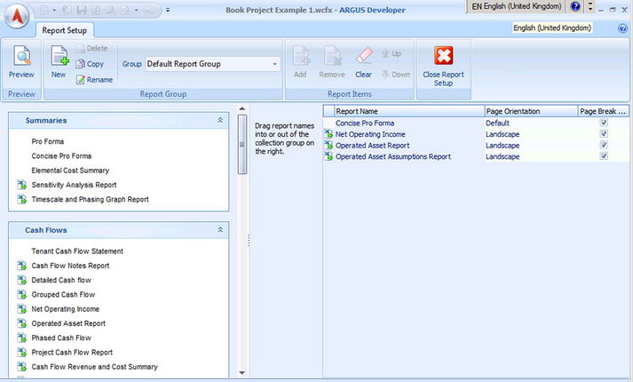Click the EN English (United Kingdom) language indicator
The image size is (633, 382).
point(517,6)
